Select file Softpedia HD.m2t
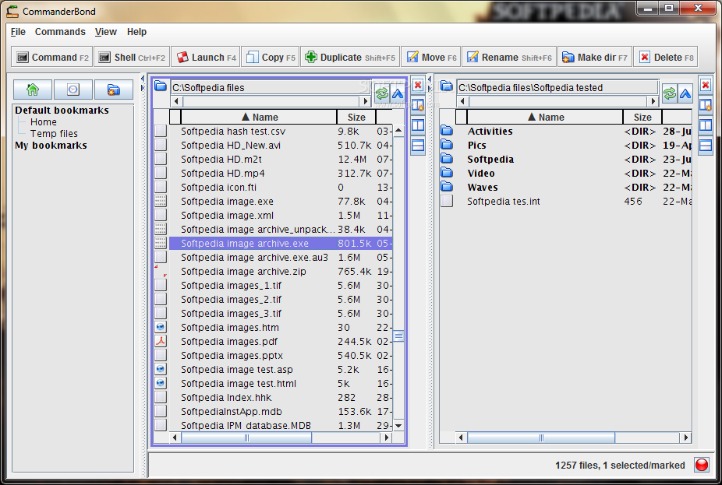 [221, 159]
